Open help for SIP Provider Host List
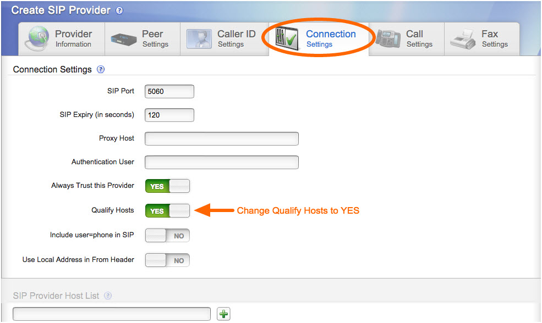Viewport: 542px width, 323px height. (x=108, y=296)
